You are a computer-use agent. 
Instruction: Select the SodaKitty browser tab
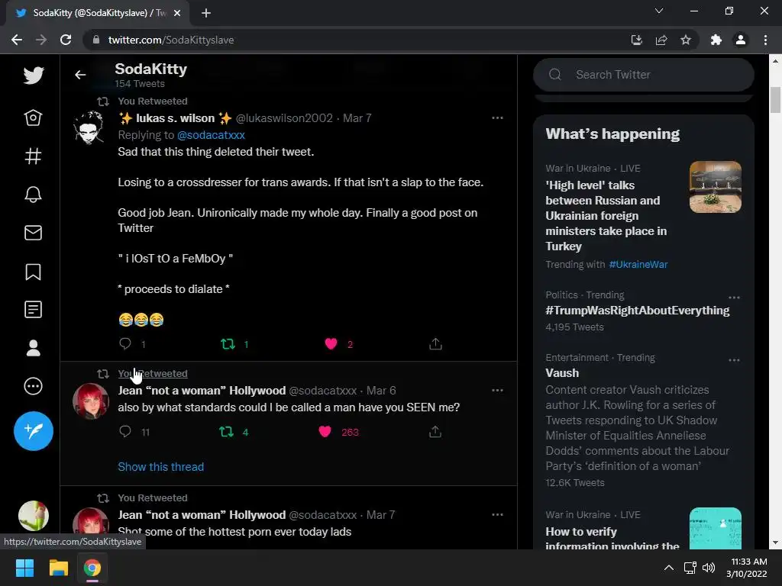click(x=95, y=13)
